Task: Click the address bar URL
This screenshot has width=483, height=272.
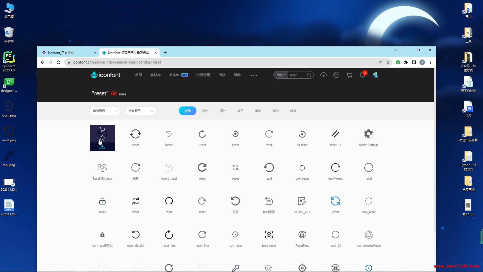Action: pos(117,62)
